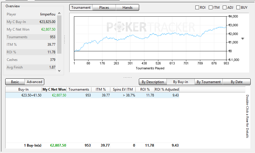Sort by My C Net Won column header
Image resolution: width=255 pixels, height=153 pixels.
coord(54,89)
